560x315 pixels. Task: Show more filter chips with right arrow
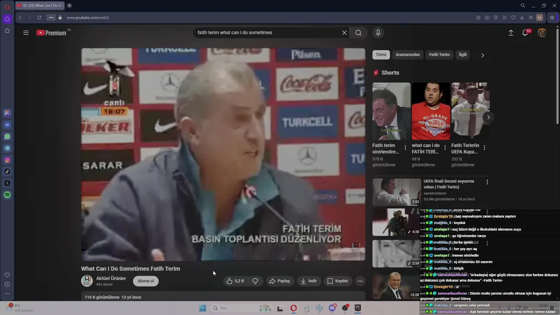coord(483,56)
